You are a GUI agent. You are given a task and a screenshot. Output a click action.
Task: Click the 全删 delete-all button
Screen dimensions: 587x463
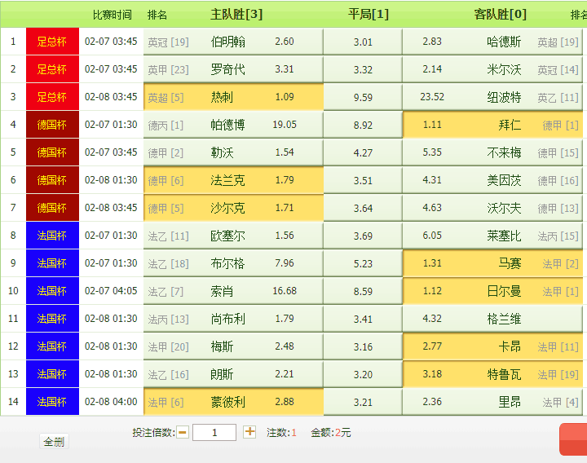[54, 442]
